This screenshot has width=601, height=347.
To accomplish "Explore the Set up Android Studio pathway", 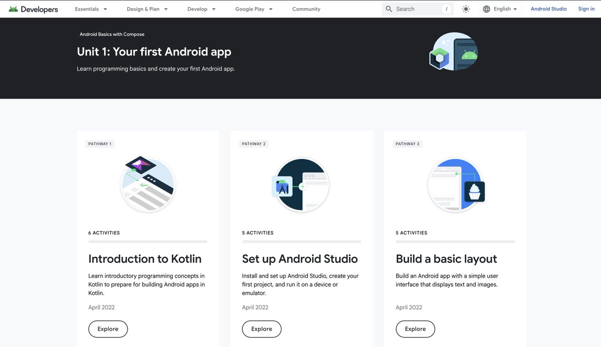I will (x=262, y=329).
